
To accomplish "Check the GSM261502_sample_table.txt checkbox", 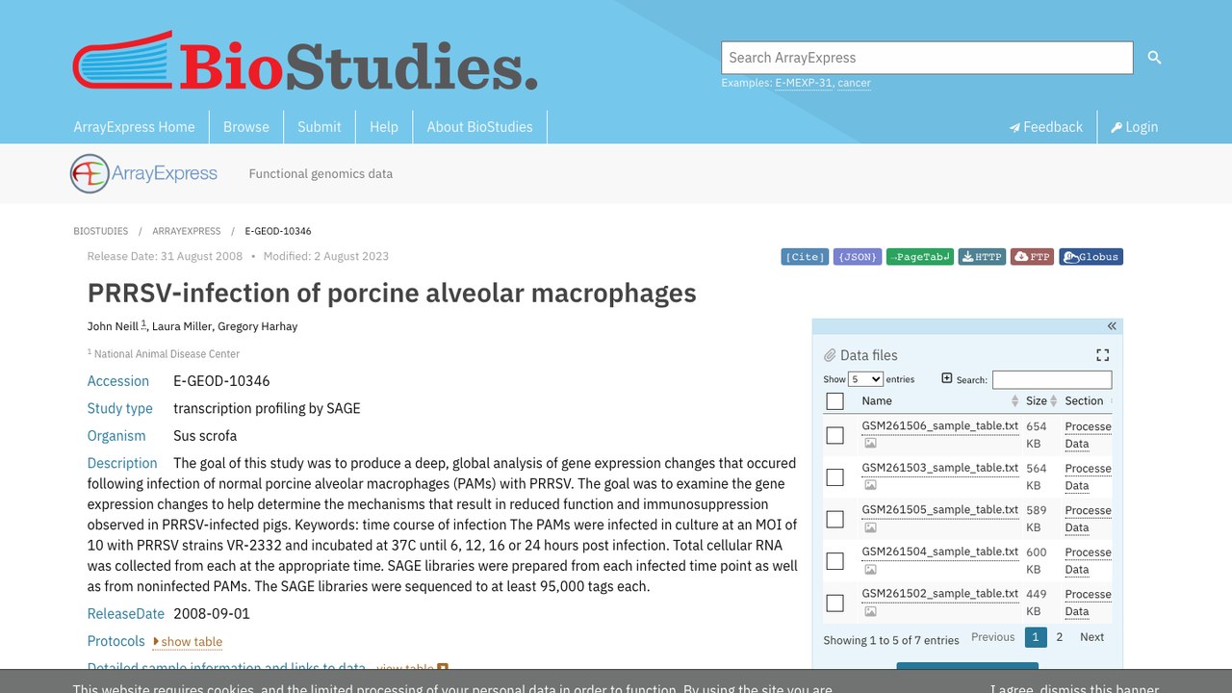I will pos(834,603).
